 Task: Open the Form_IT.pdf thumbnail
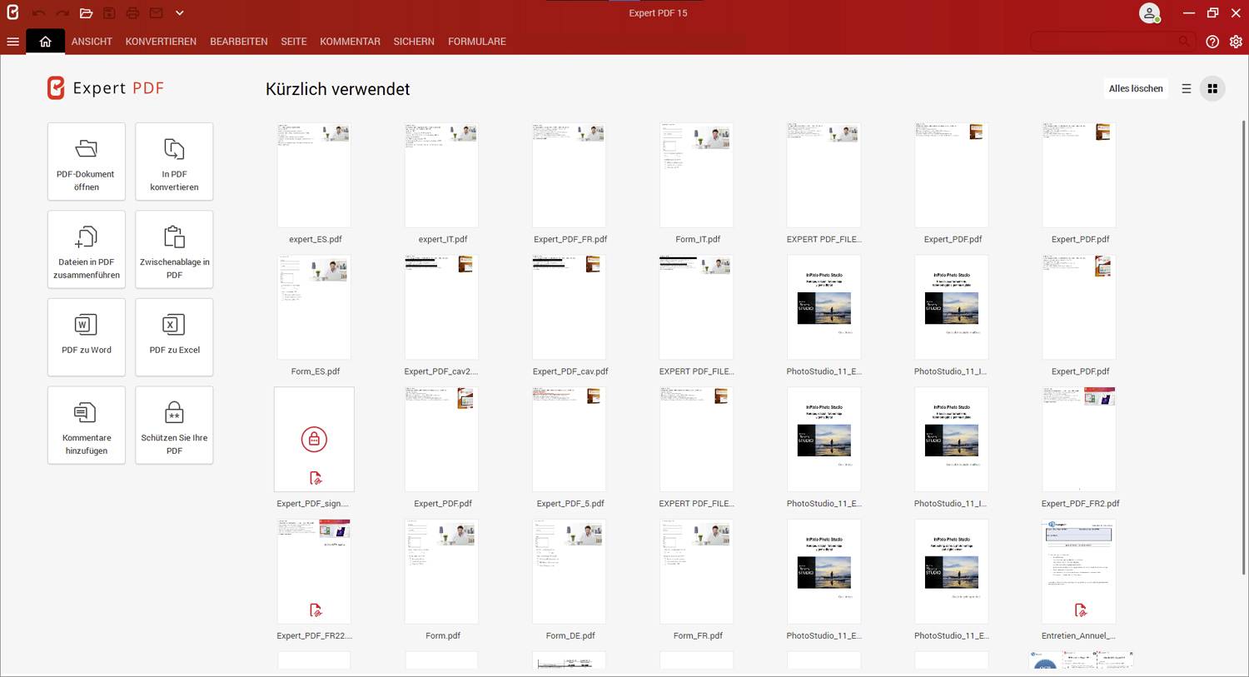pyautogui.click(x=696, y=175)
